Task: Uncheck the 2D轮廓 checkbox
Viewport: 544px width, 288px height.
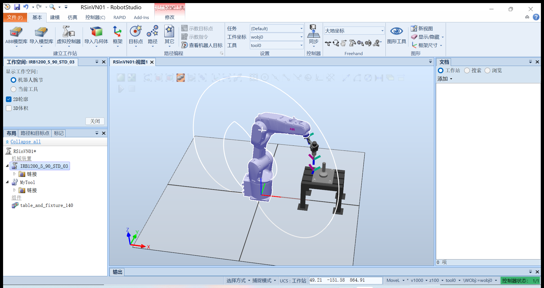Action: (x=9, y=99)
